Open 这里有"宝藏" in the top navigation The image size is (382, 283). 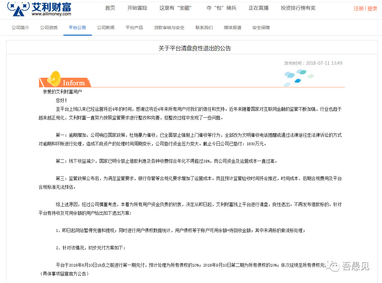pyautogui.click(x=176, y=8)
